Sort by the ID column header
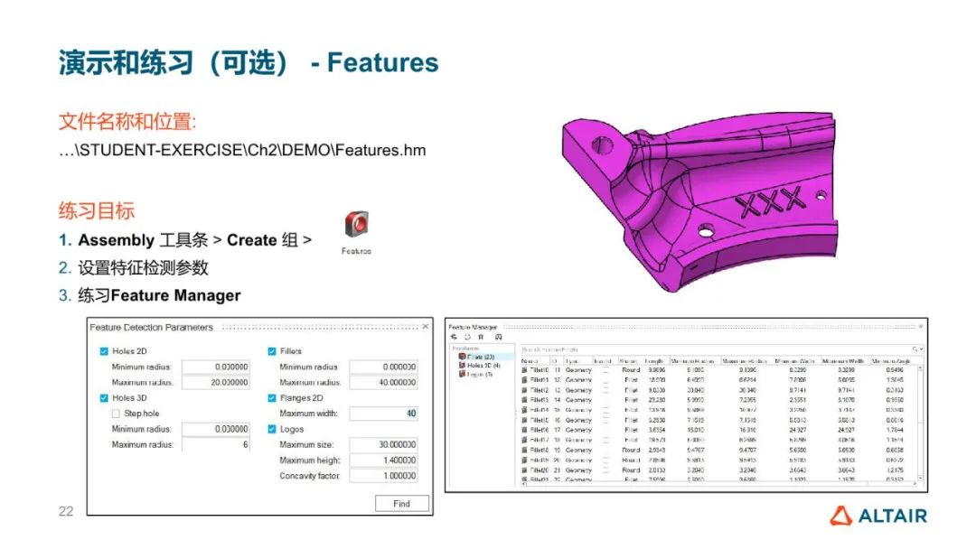 pyautogui.click(x=555, y=360)
